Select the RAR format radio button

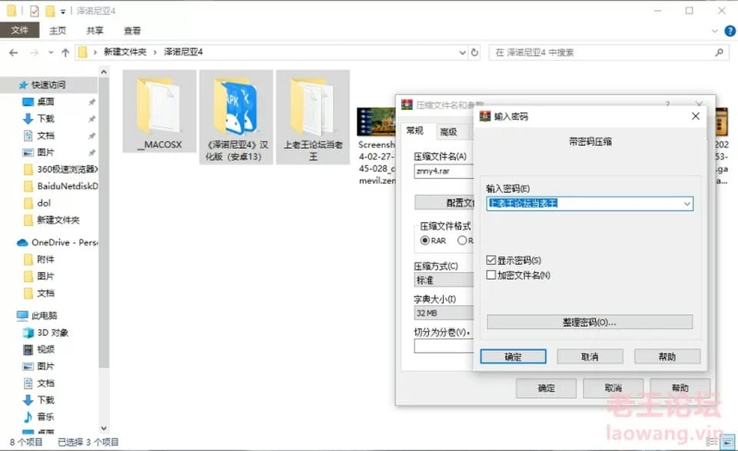pyautogui.click(x=425, y=240)
